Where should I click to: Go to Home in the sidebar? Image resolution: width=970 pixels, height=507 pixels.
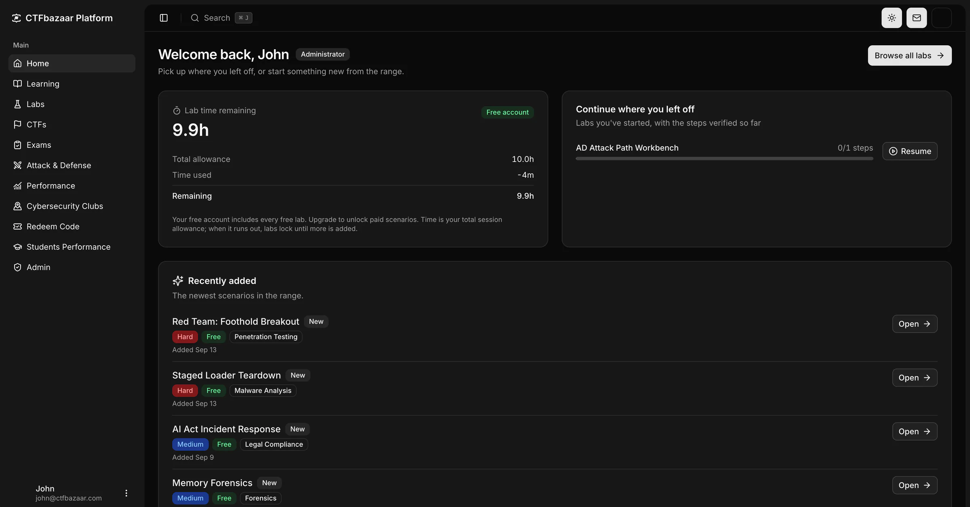(72, 63)
